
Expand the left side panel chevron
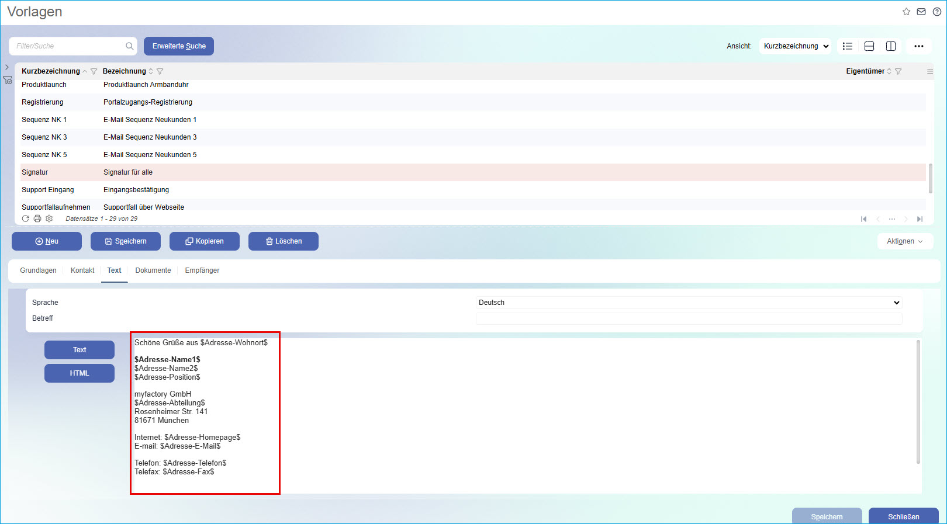pos(7,67)
